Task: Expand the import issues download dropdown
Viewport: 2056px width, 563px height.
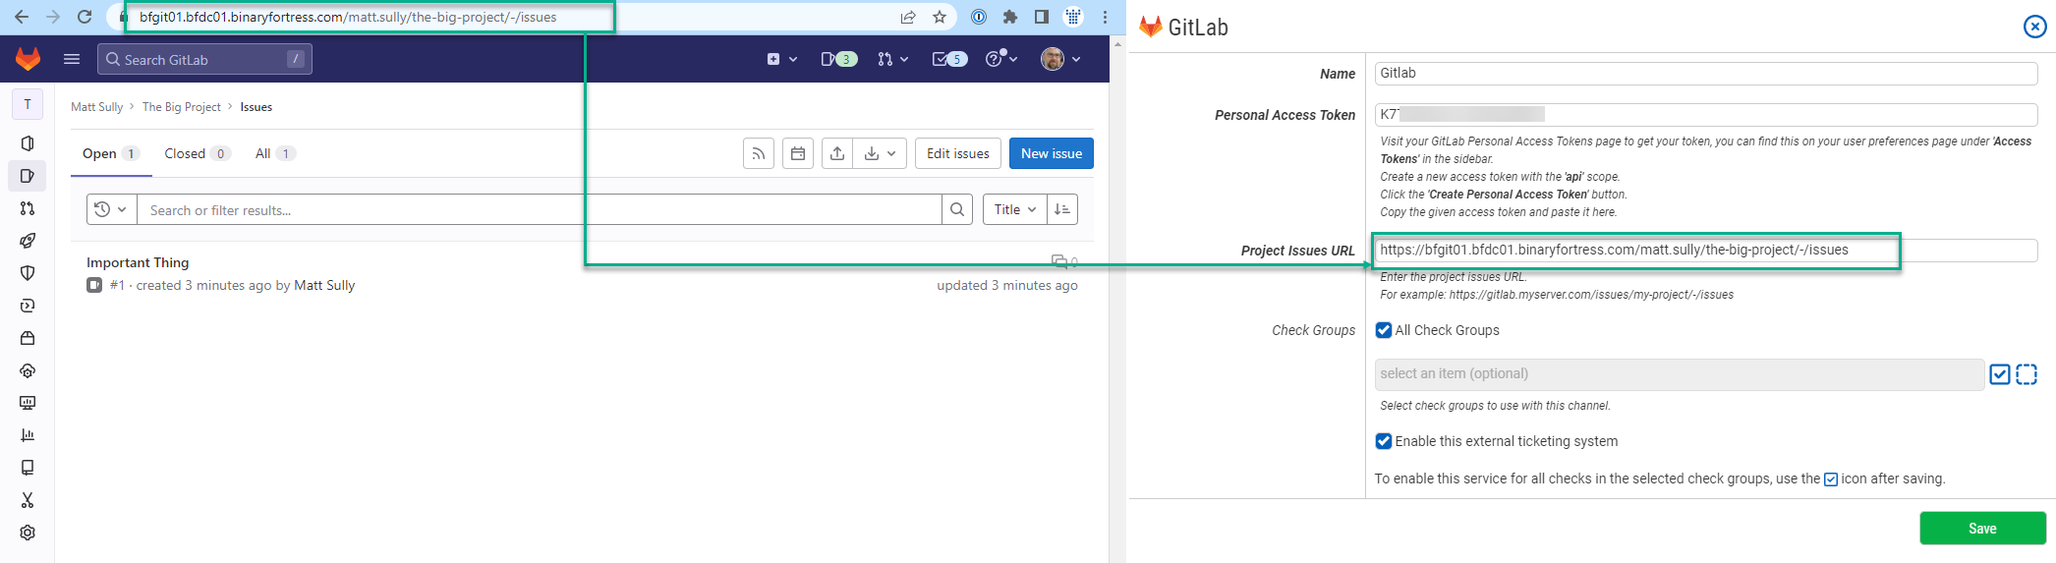Action: tap(880, 153)
